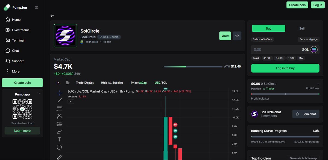328x160 pixels.
Task: Go back using the arrow icon
Action: pyautogui.click(x=52, y=16)
